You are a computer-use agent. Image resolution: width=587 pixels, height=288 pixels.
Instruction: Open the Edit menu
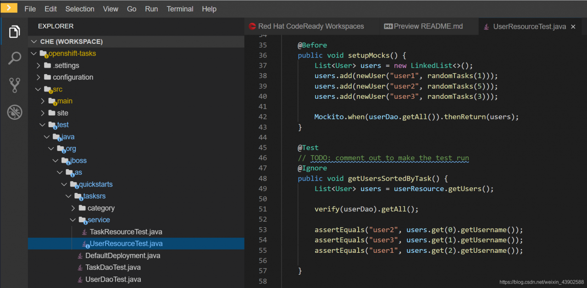pos(51,9)
